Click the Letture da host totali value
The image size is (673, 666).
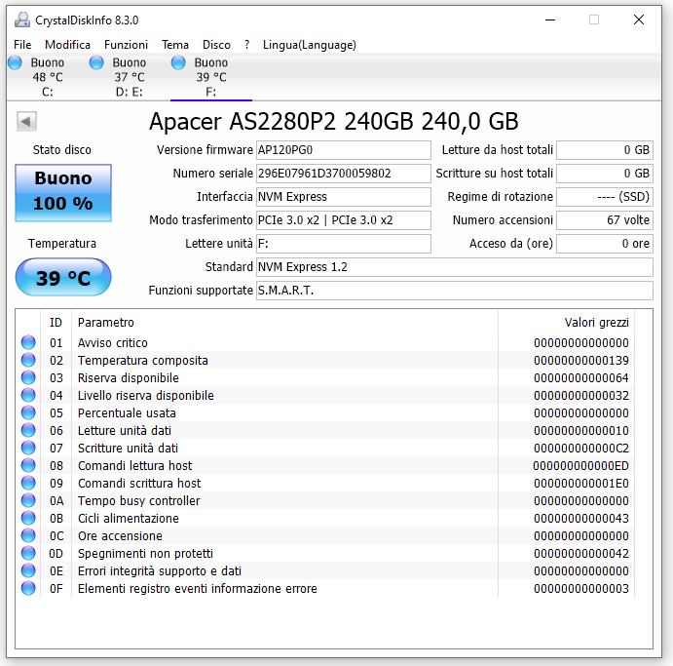(605, 150)
